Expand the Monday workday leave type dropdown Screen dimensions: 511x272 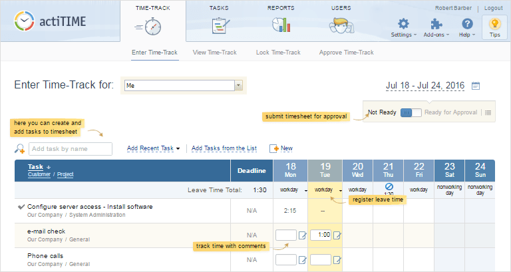[305, 190]
